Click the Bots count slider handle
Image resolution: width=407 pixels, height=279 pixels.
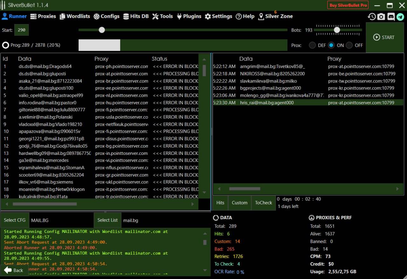(x=337, y=30)
